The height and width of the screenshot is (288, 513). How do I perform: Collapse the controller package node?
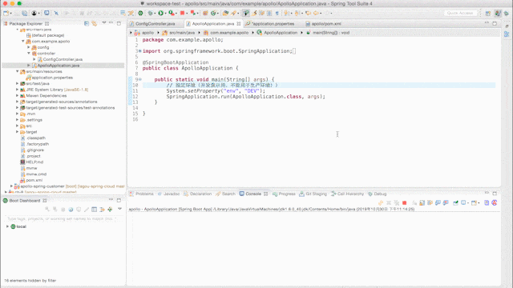[29, 54]
